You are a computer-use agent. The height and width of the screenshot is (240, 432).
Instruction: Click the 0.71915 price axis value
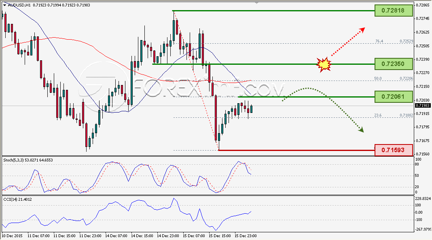(423, 114)
